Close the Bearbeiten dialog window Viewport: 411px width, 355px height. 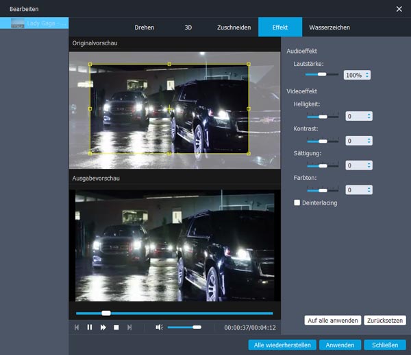[x=399, y=8]
